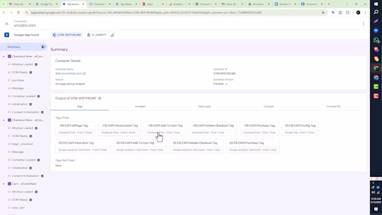Open the tab search dropdown arrow
Viewport: 382px width, 215px height.
tap(3, 4)
